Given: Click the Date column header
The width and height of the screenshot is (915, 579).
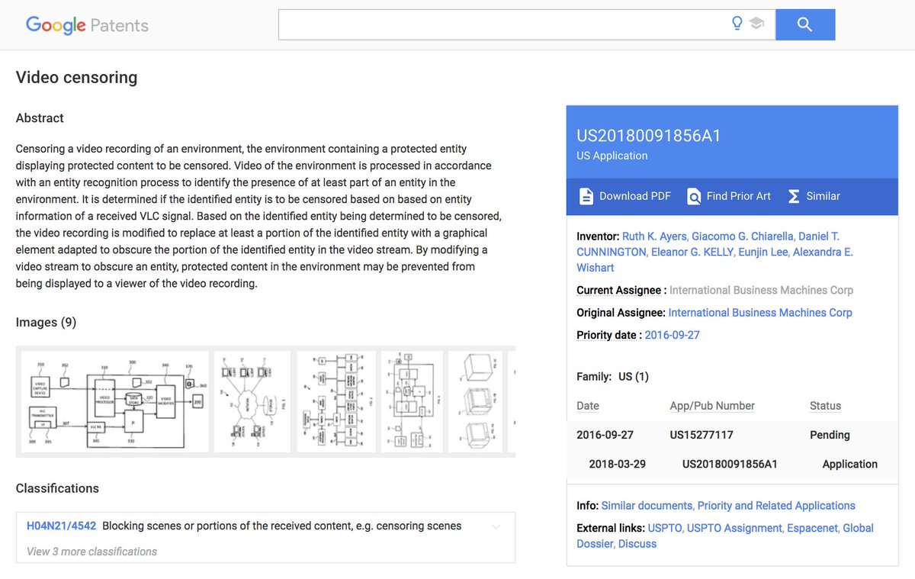Looking at the screenshot, I should point(588,406).
